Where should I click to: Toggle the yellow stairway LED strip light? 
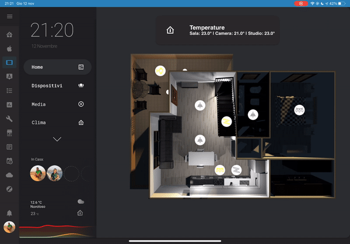coord(226,121)
